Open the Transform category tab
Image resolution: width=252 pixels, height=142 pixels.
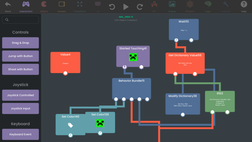[80, 7]
